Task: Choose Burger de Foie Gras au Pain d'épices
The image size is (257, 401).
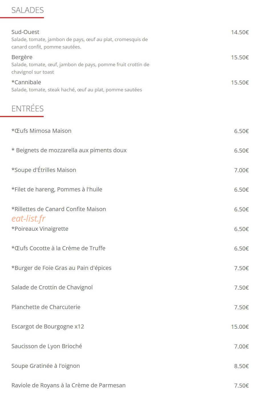Action: pos(61,268)
